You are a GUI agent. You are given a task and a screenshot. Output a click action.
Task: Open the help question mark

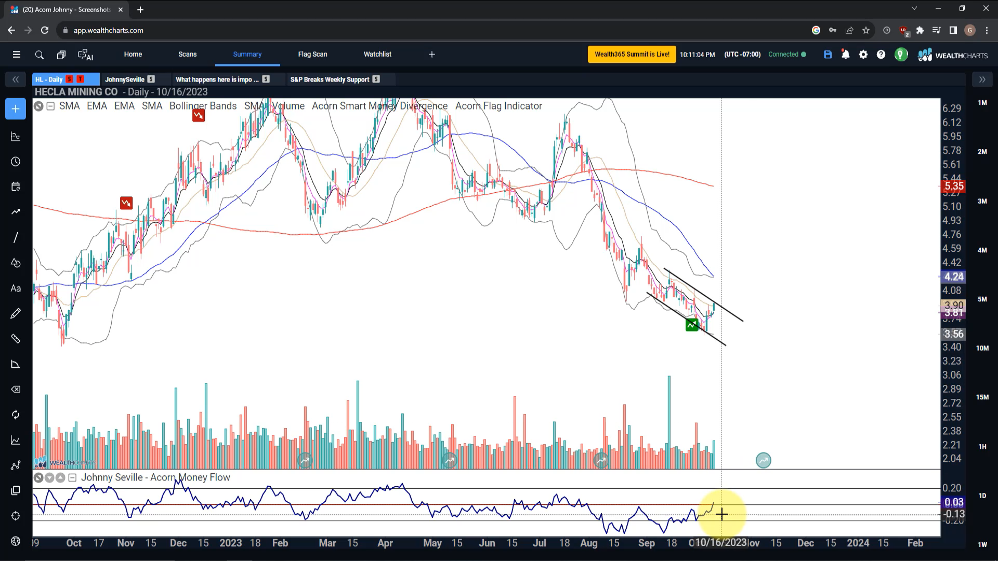(881, 55)
